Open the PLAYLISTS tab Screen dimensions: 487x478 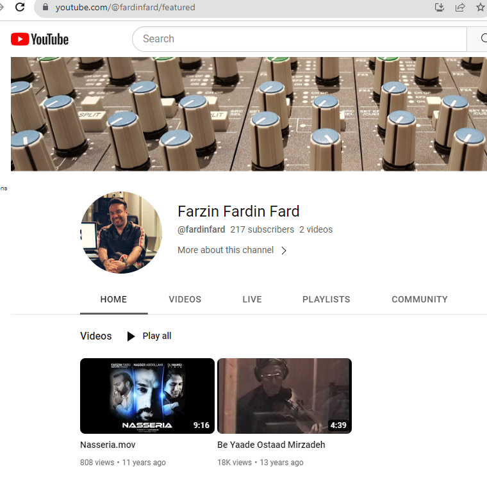[326, 299]
